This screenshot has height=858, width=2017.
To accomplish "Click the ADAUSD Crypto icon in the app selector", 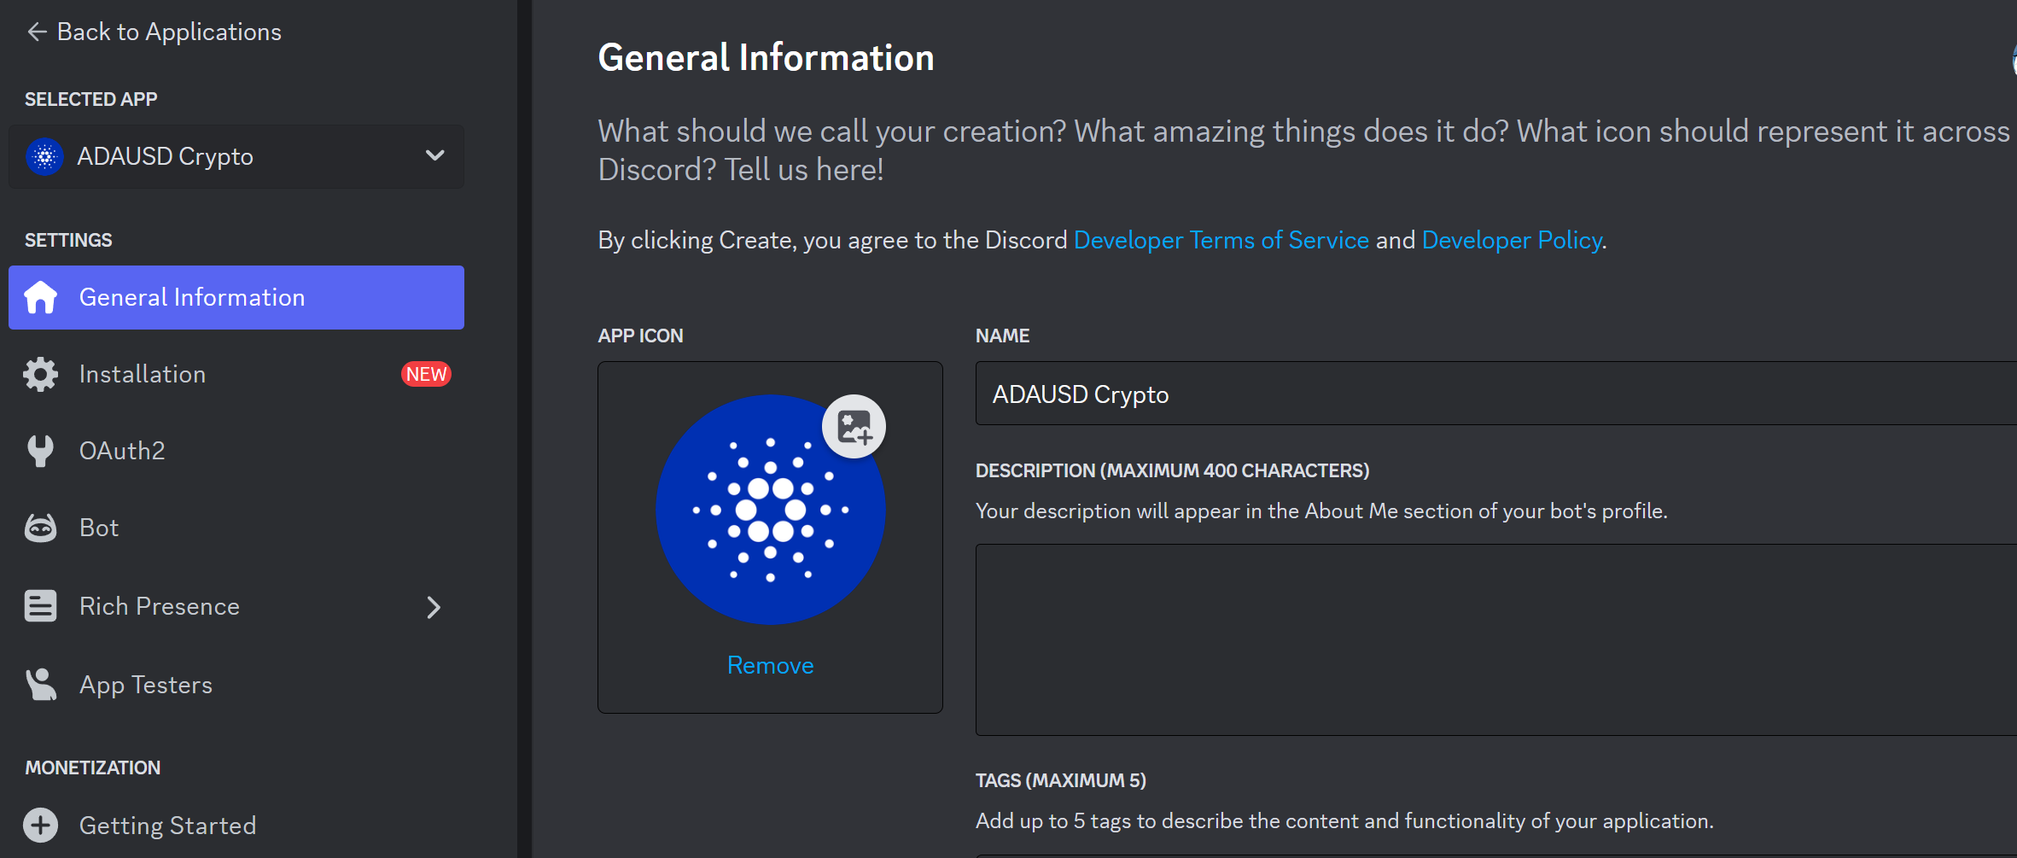I will [x=44, y=156].
